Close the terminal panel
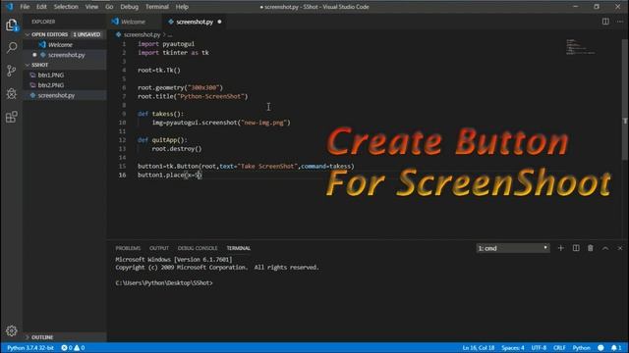629x353 pixels. [x=620, y=248]
